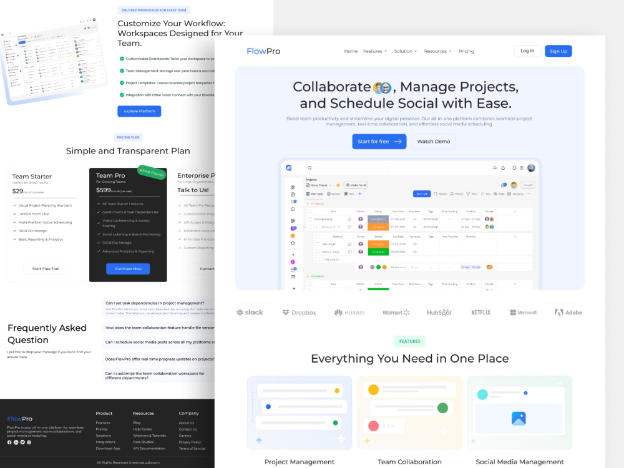Image resolution: width=624 pixels, height=468 pixels.
Task: Click the blue New Task button in the dashboard
Action: tap(422, 194)
